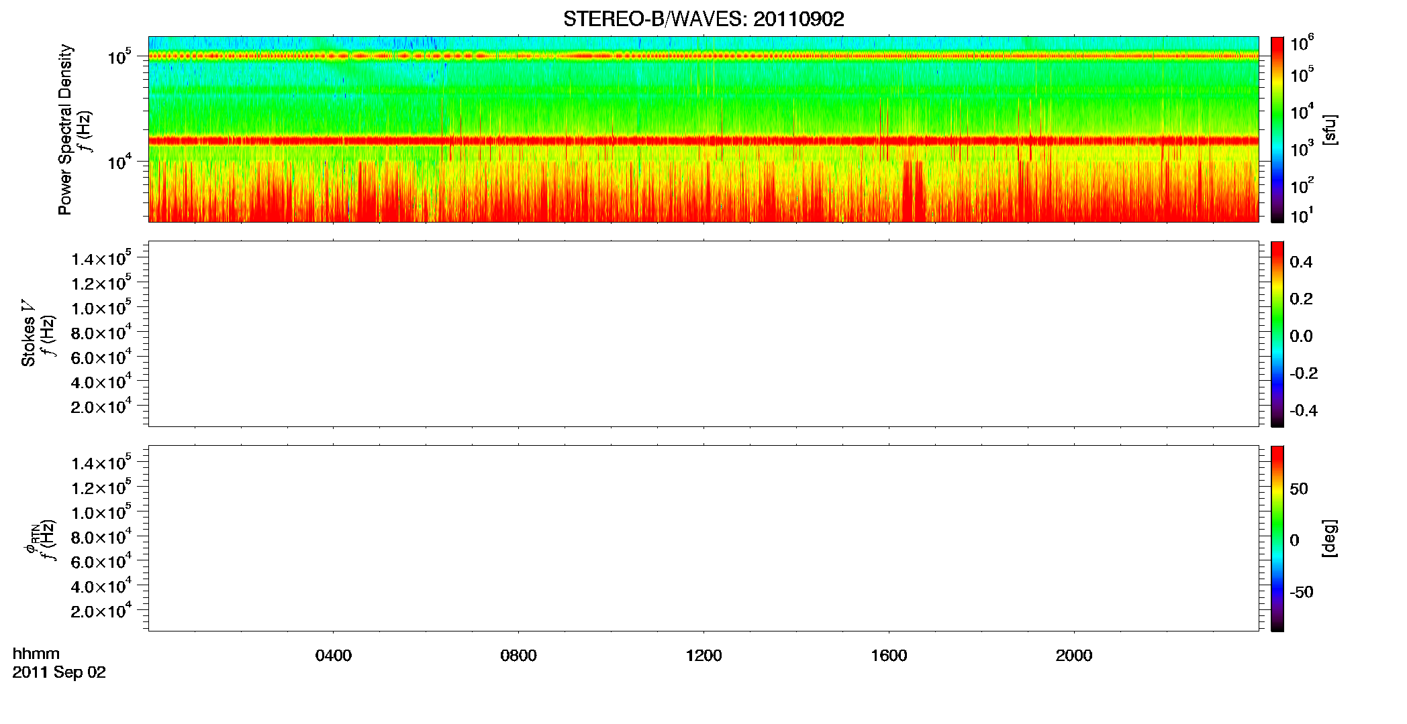This screenshot has height=724, width=1407.
Task: Select the phi RTN degree colorbar
Action: [1277, 538]
